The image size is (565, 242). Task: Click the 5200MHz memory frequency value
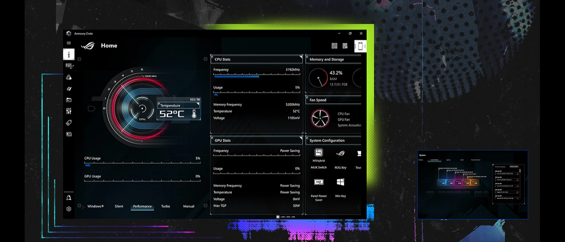point(293,105)
